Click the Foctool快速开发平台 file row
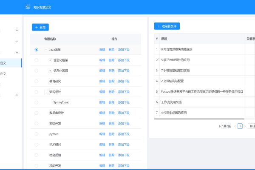Viewport: 255px width, 170px height. pyautogui.click(x=202, y=92)
